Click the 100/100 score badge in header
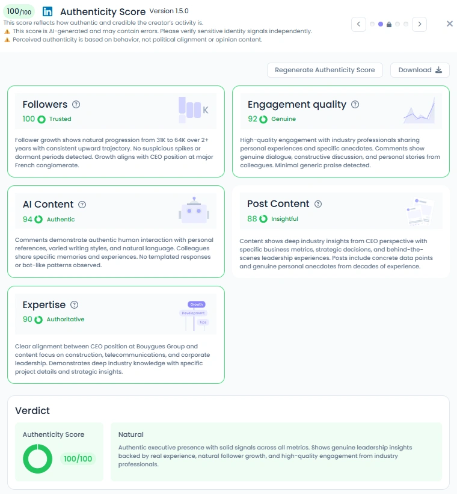Viewport: 457px width, 494px height. click(19, 11)
